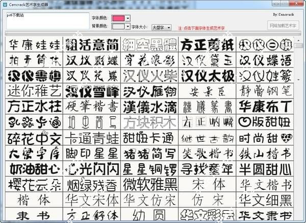
Task: Click the Q版甜妞 font sample
Action: [x=265, y=122]
